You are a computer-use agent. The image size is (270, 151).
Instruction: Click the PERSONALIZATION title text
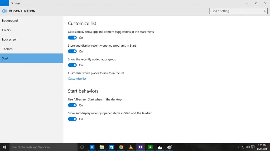click(x=22, y=11)
